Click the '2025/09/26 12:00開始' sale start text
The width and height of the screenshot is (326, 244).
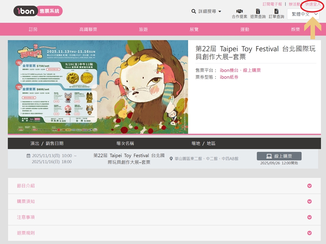(279, 163)
